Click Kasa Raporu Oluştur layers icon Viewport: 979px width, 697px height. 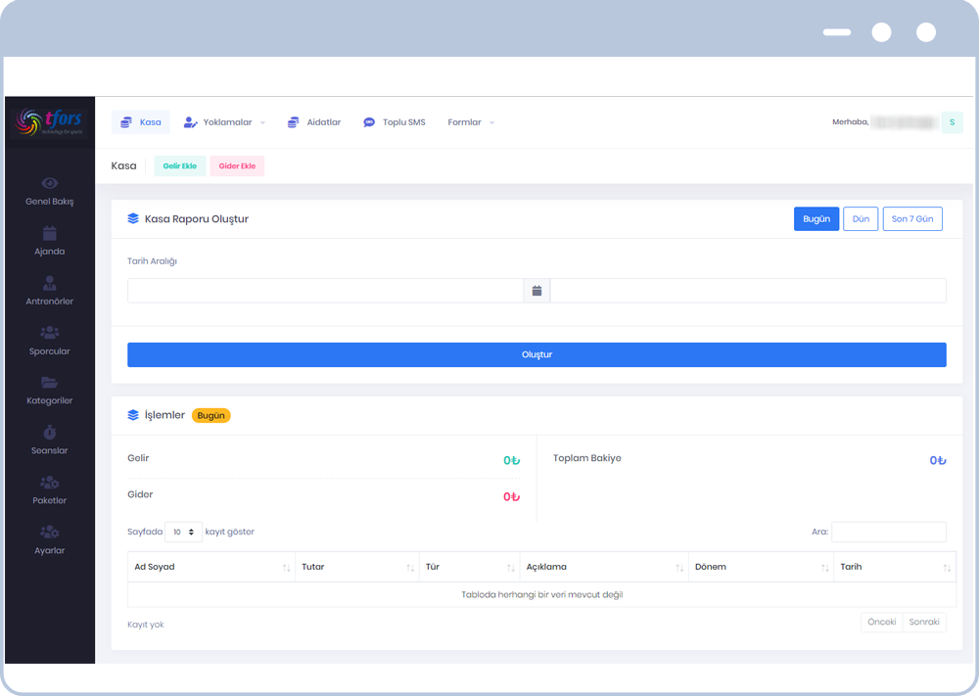click(x=133, y=218)
